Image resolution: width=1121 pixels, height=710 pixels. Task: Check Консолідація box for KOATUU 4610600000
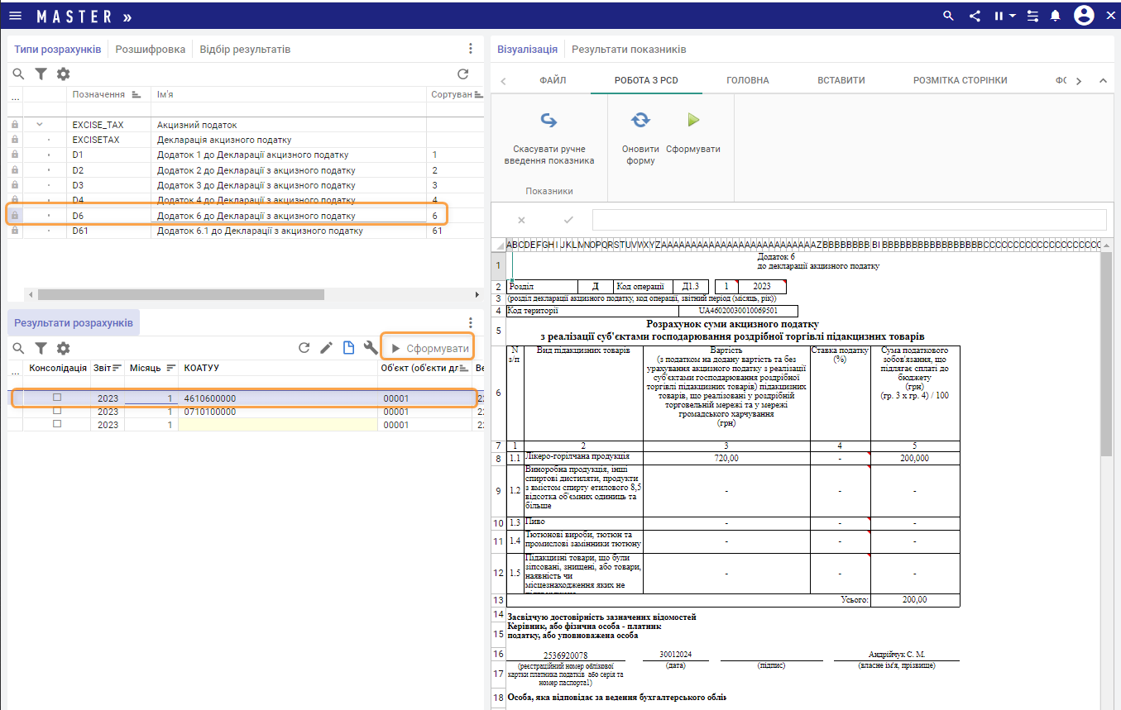[57, 398]
